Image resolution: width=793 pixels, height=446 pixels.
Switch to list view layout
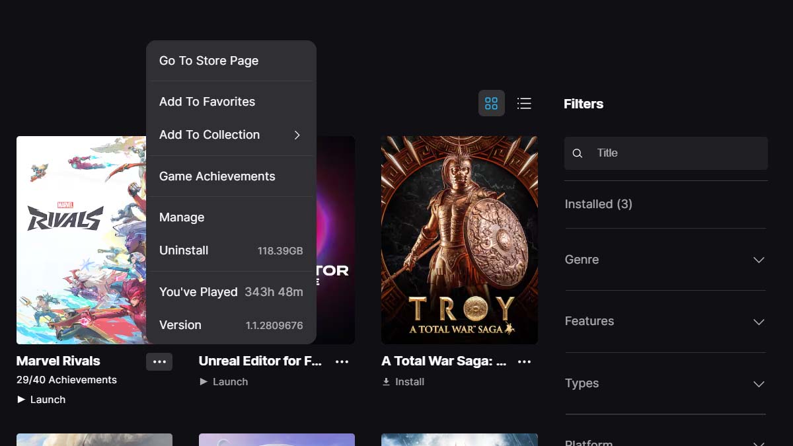pos(524,103)
